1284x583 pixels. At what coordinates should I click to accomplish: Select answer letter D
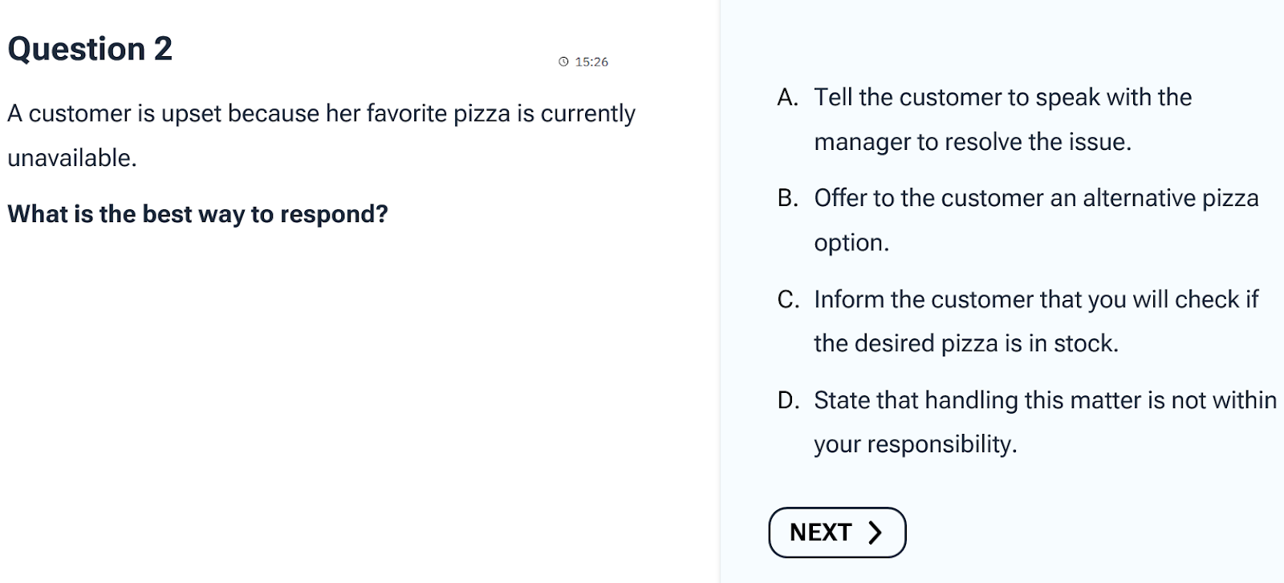[x=788, y=400]
